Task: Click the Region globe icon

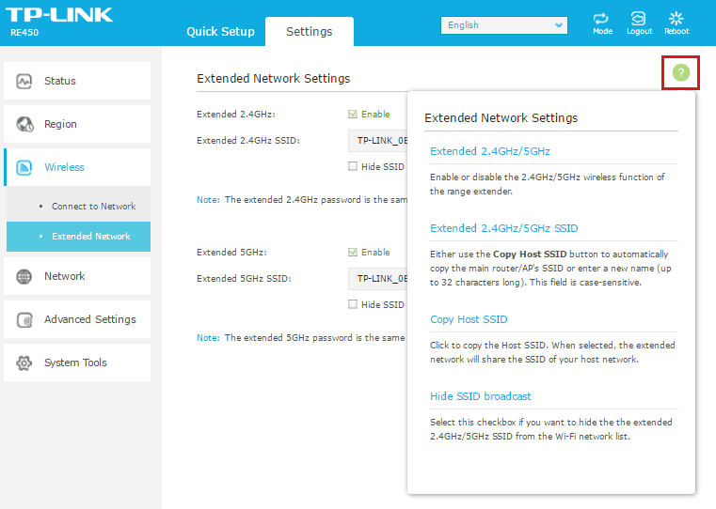Action: pos(24,124)
